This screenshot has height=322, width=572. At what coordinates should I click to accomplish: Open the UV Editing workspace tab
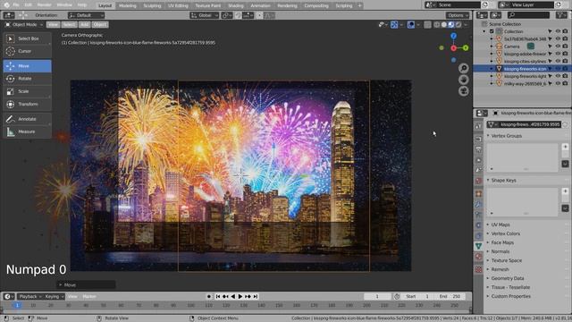[178, 5]
